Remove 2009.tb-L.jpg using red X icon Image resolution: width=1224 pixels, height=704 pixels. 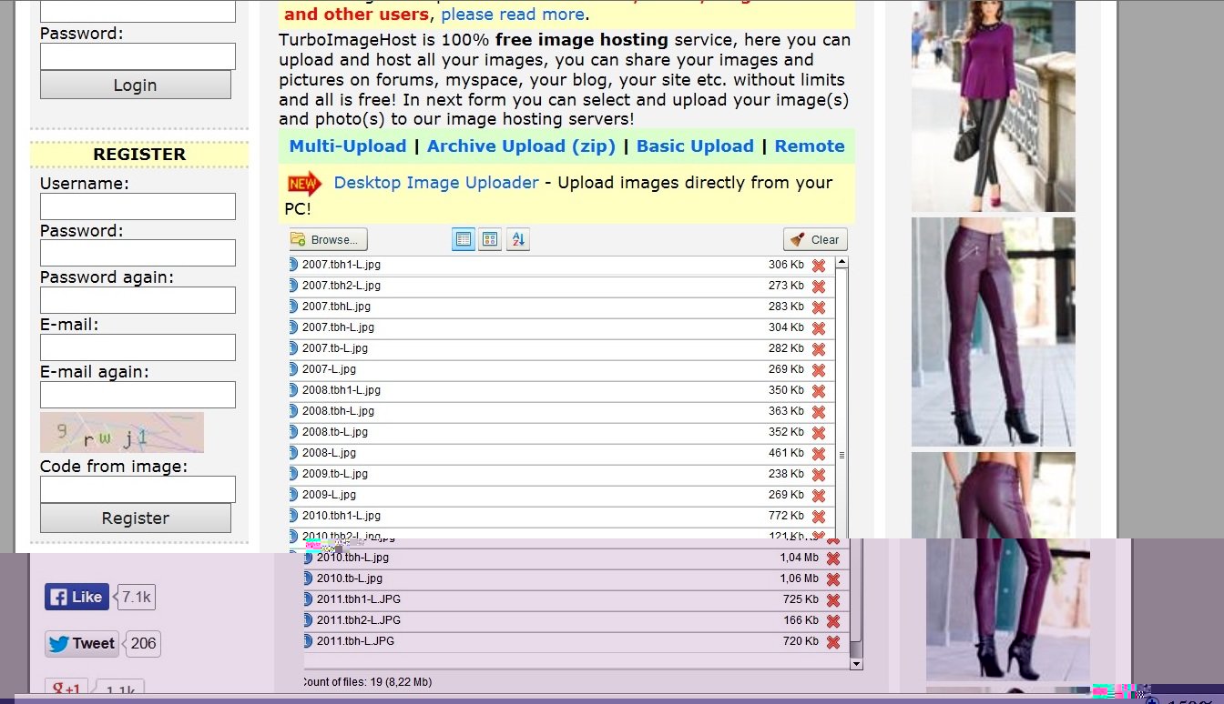819,475
